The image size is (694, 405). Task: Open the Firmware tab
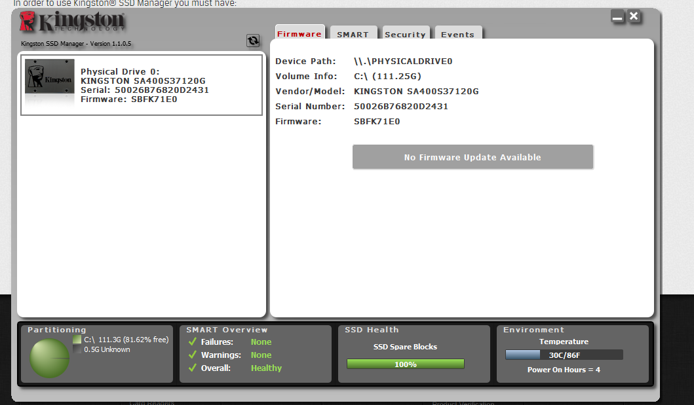299,33
